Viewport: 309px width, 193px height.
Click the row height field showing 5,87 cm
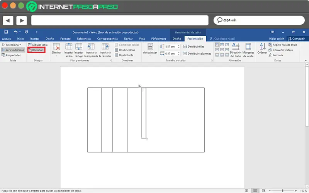point(171,46)
